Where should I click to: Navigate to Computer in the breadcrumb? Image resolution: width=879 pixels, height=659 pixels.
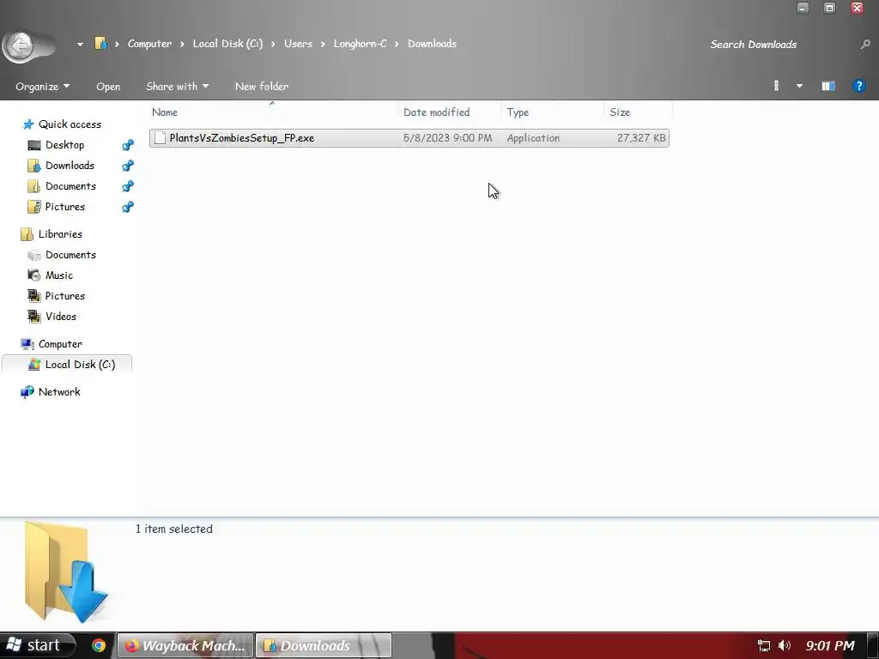pos(149,44)
